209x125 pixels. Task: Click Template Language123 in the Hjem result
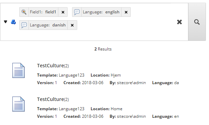61,75
